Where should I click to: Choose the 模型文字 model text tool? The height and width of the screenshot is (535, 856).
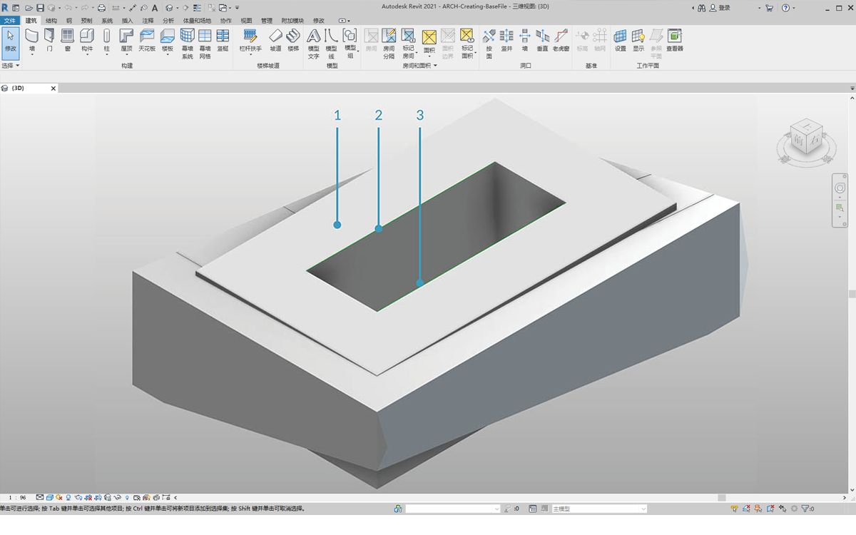(314, 44)
